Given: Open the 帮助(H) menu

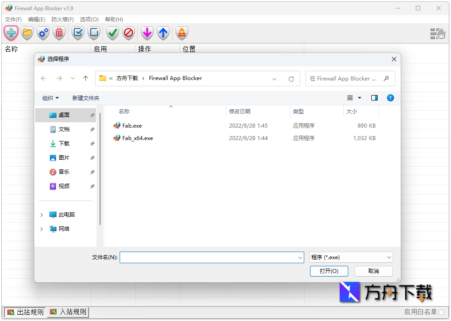Looking at the screenshot, I should coord(114,19).
